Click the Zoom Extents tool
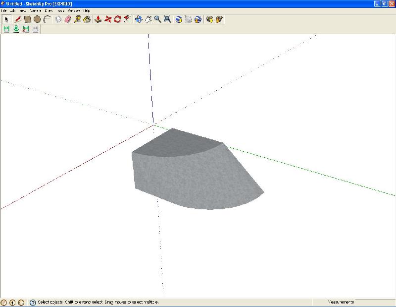396x307 pixels. [167, 19]
